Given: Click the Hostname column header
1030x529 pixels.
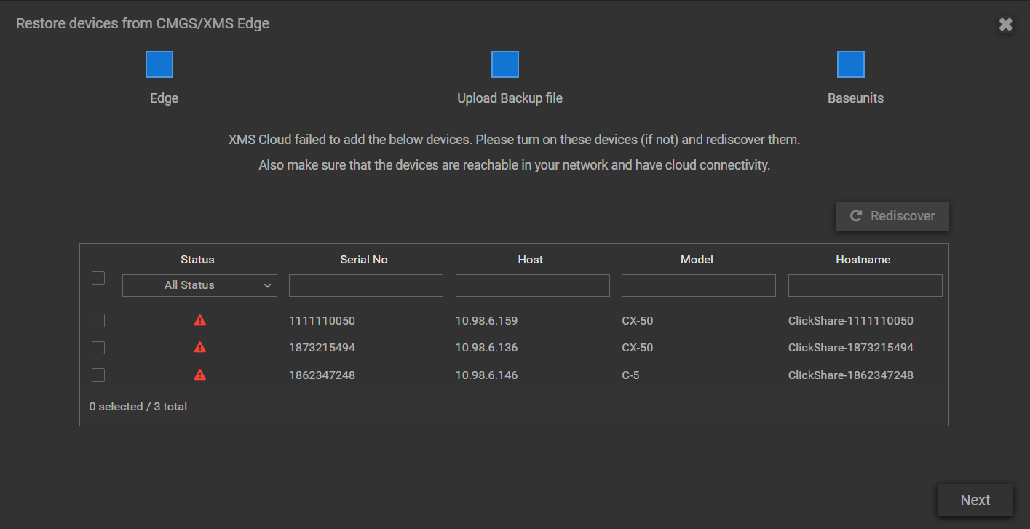Looking at the screenshot, I should pyautogui.click(x=863, y=260).
